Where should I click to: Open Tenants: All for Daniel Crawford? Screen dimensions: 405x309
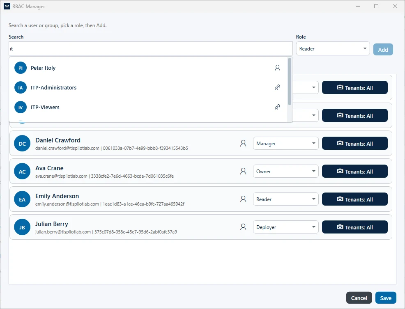pyautogui.click(x=354, y=143)
